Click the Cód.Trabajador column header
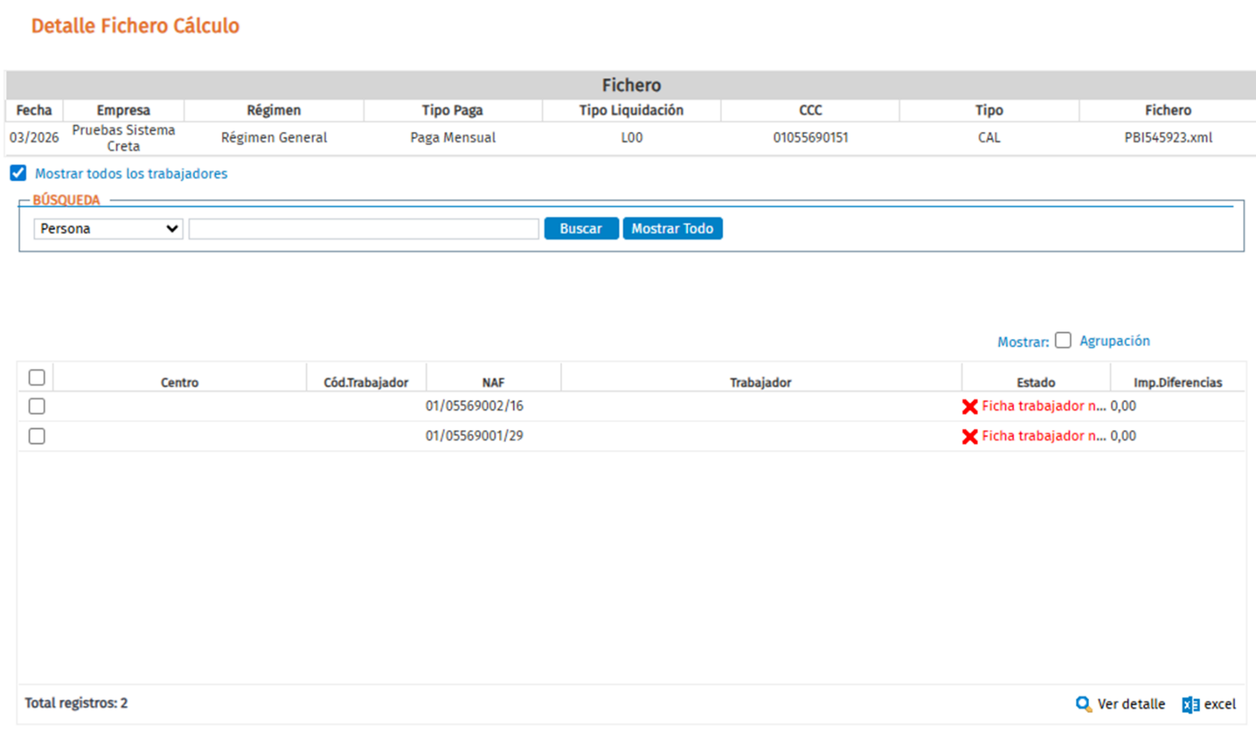The height and width of the screenshot is (733, 1256). pyautogui.click(x=365, y=382)
